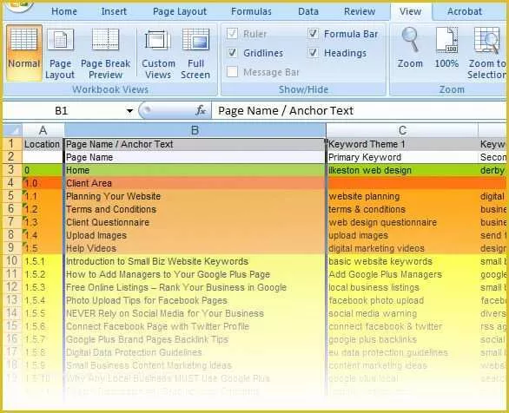This screenshot has width=509, height=413.
Task: Select 'local business listings' cell
Action: [x=402, y=287]
